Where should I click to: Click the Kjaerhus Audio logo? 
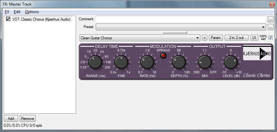click(257, 53)
